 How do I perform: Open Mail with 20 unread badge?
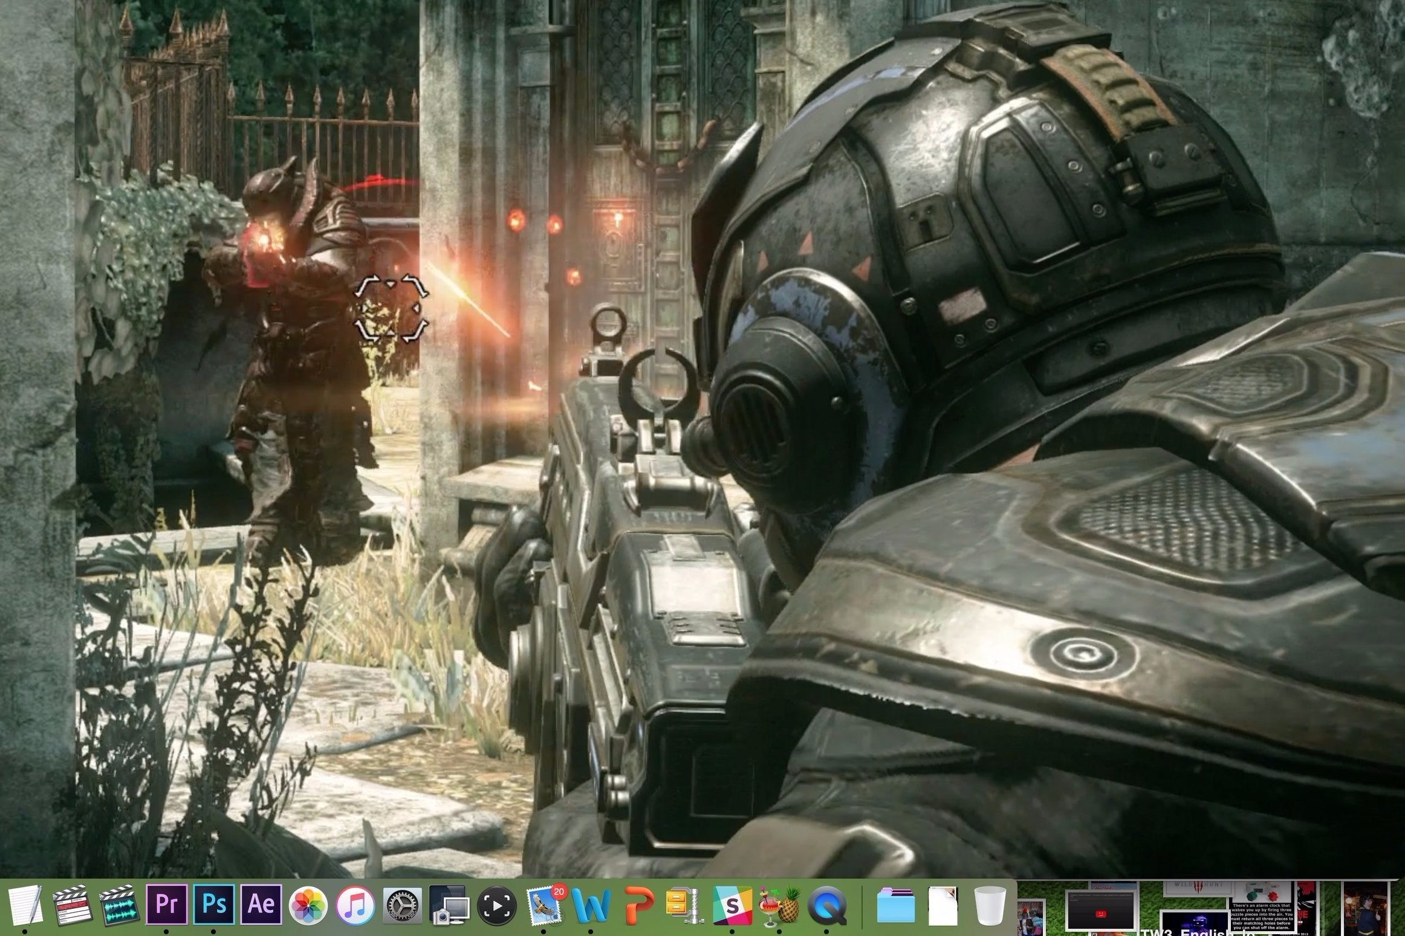[x=544, y=905]
